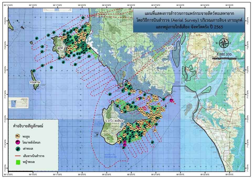Click the pink dolphin marker at Libong's southern tip
The width and height of the screenshot is (252, 178).
point(125,143)
